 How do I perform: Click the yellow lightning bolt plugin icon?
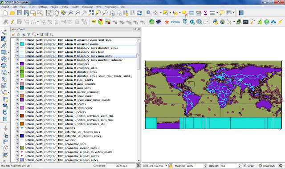[x=280, y=22]
